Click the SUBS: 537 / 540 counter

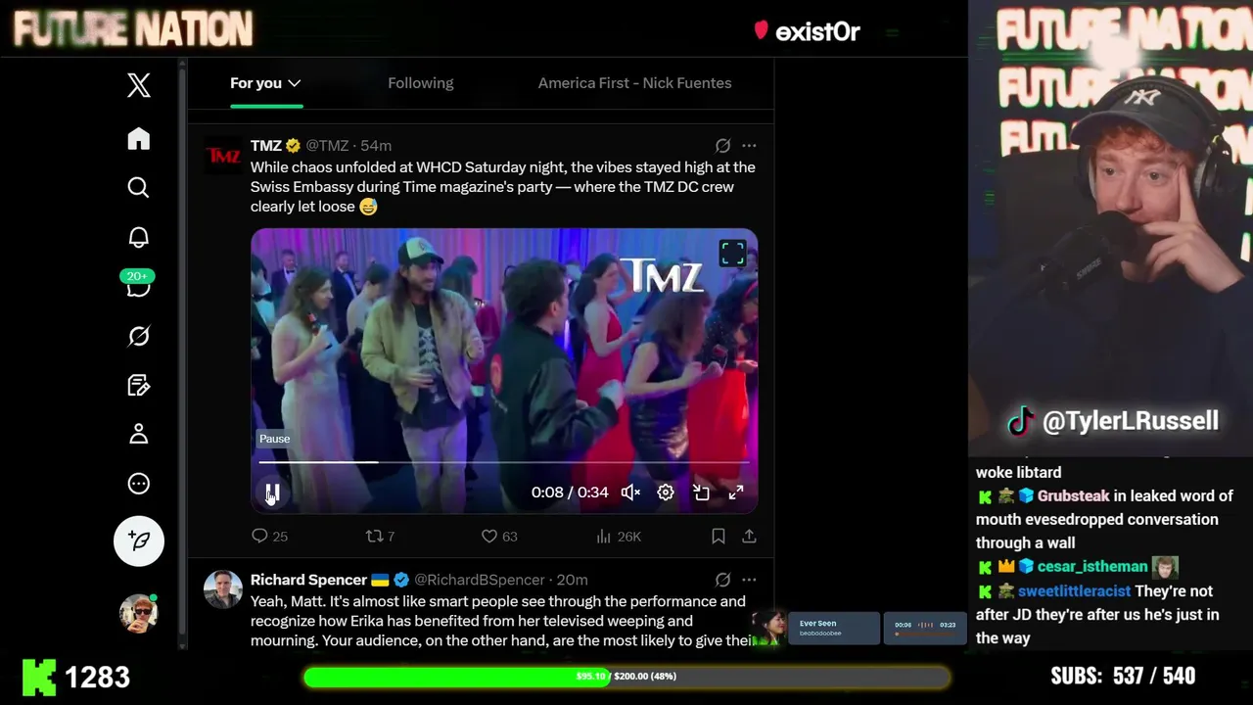click(1123, 676)
